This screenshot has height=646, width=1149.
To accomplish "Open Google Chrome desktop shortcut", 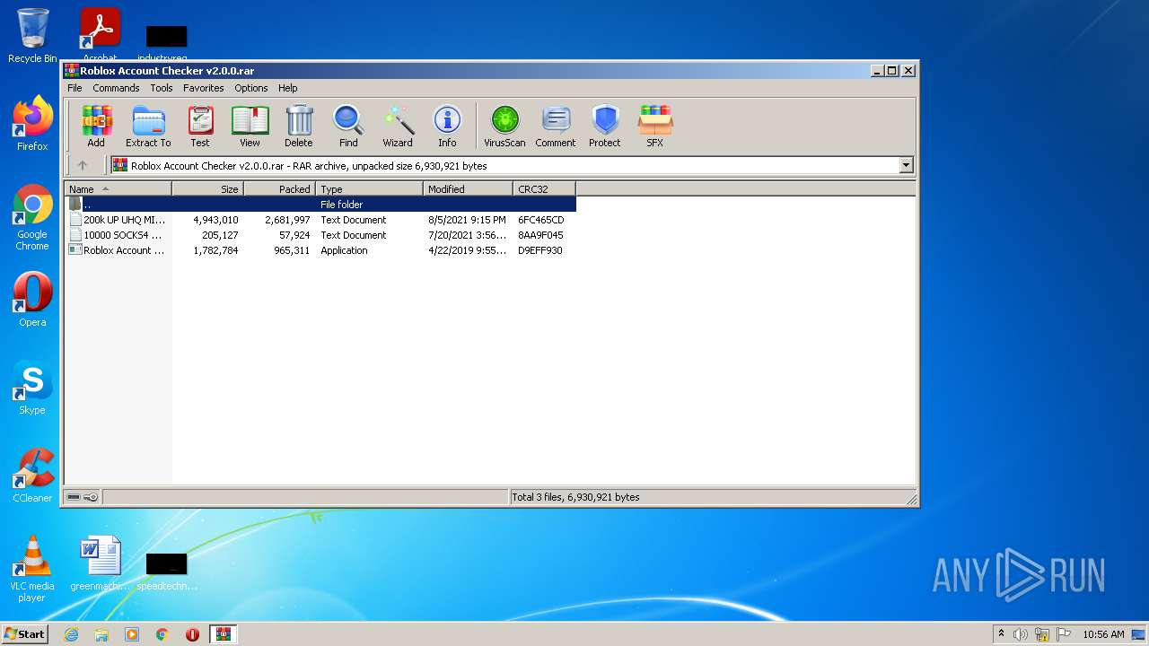I will pyautogui.click(x=32, y=217).
